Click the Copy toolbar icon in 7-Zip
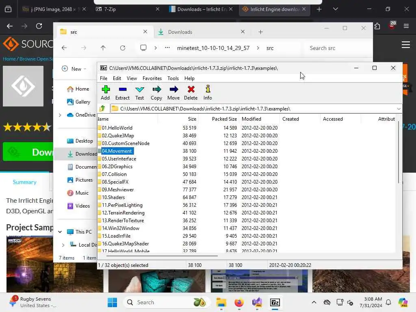Viewport: 416px width, 312px height. pos(156,93)
